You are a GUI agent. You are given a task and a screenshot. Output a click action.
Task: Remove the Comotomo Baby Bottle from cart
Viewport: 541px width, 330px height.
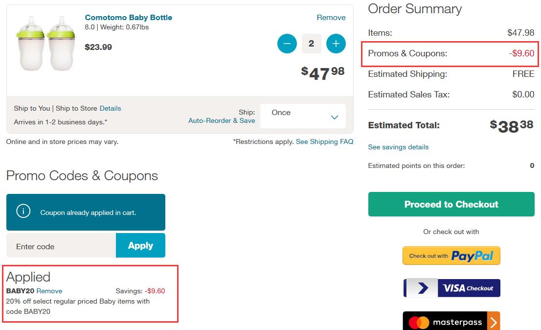pyautogui.click(x=331, y=18)
